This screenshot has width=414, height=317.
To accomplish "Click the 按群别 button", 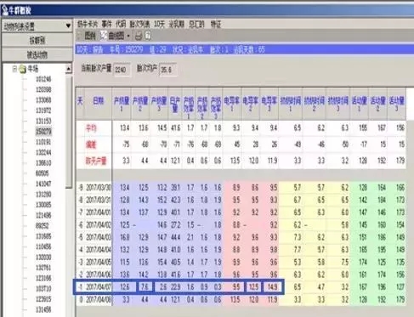I will pyautogui.click(x=37, y=40).
